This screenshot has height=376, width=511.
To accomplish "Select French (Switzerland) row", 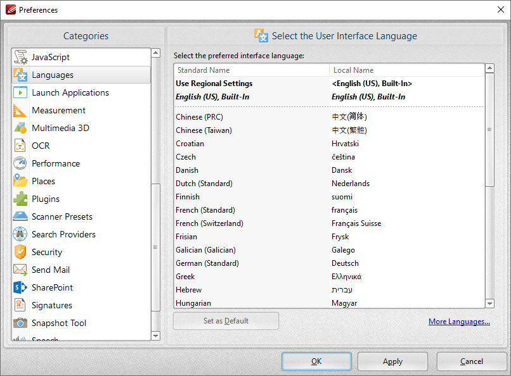I will [x=329, y=223].
